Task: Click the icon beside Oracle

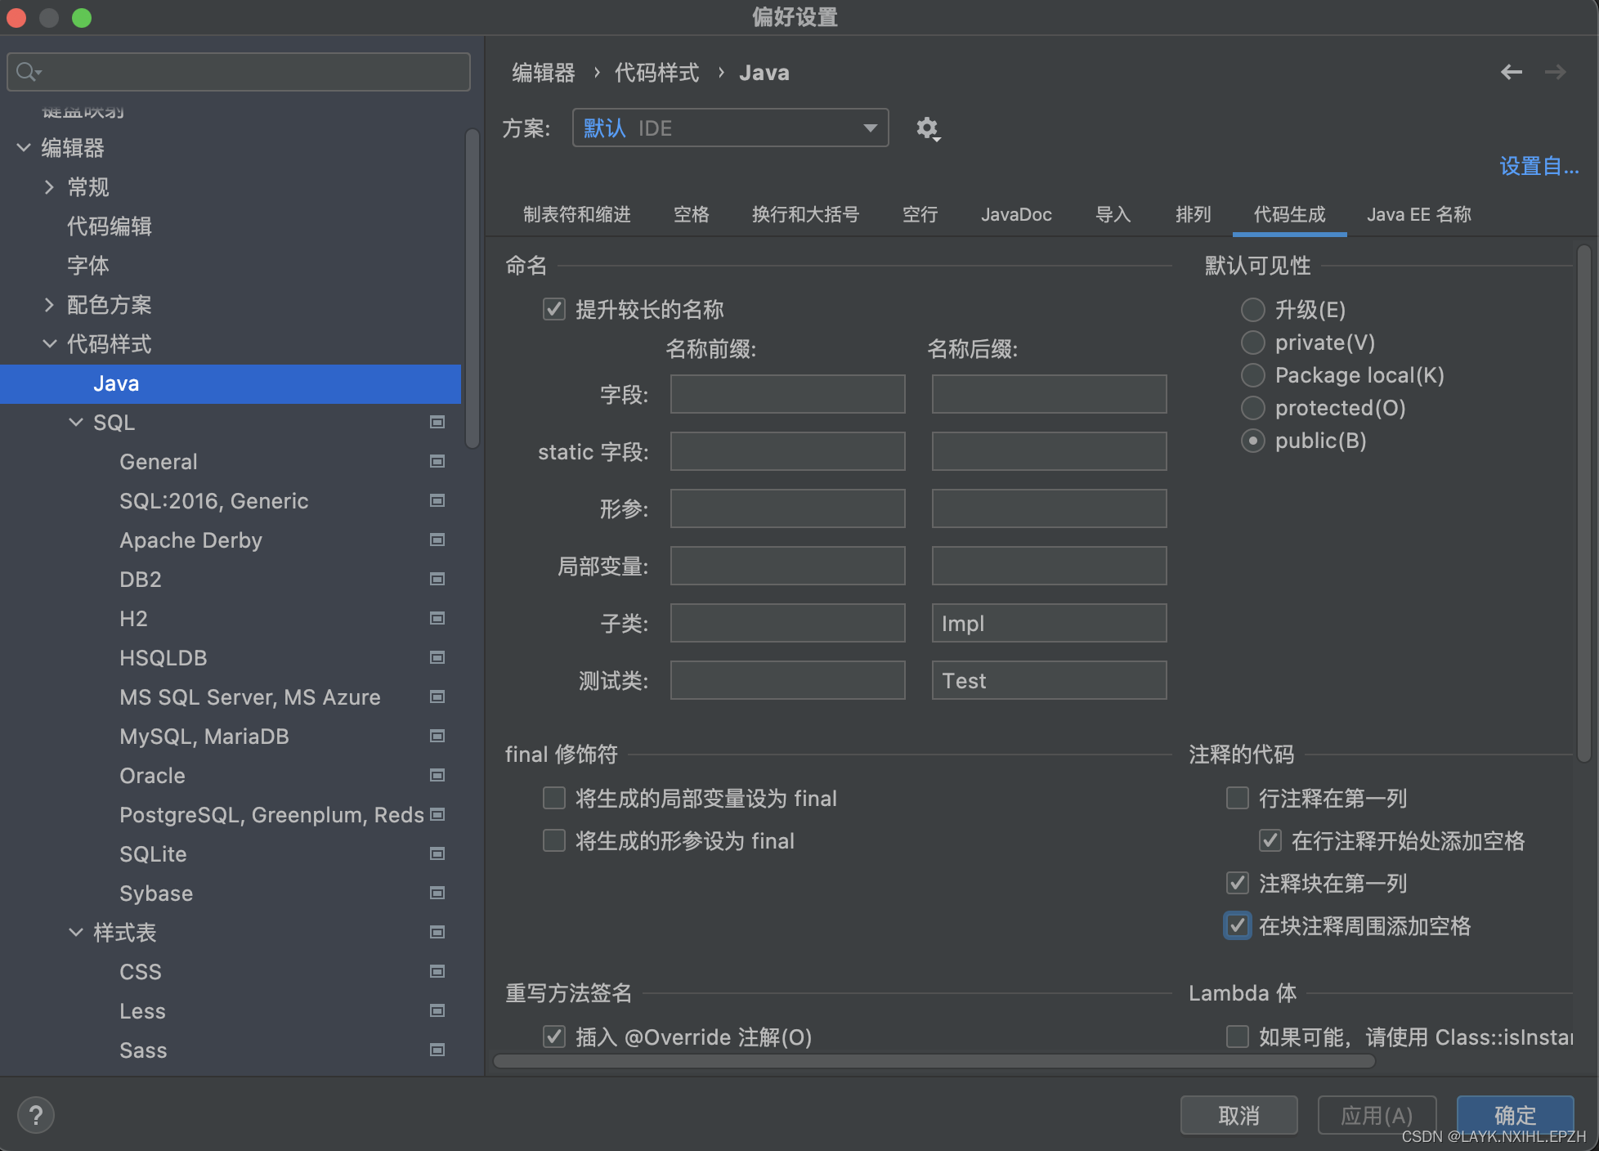Action: coord(437,775)
